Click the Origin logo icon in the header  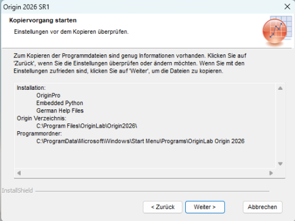click(x=277, y=31)
